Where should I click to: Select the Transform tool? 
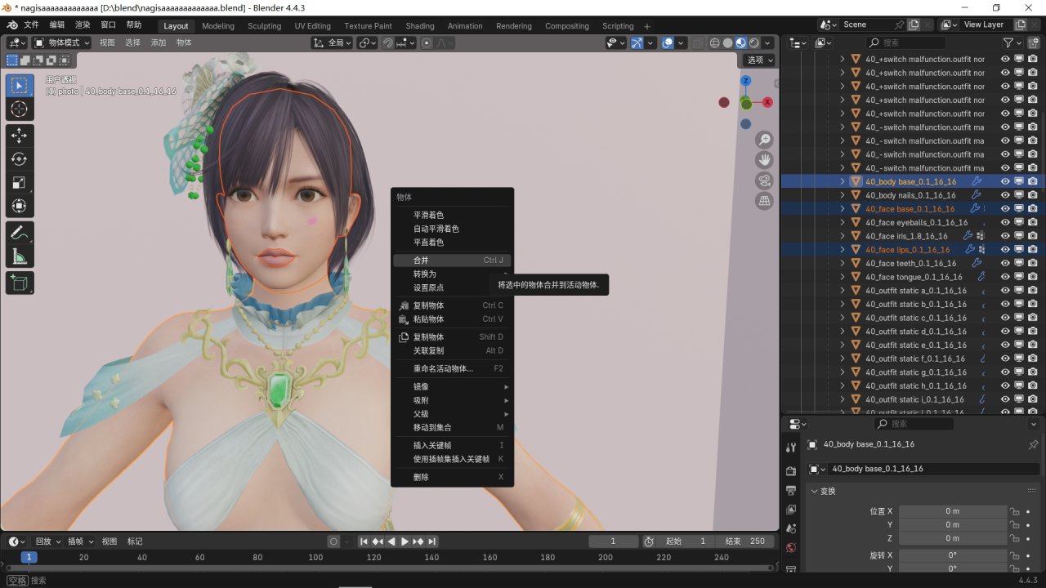[20, 207]
